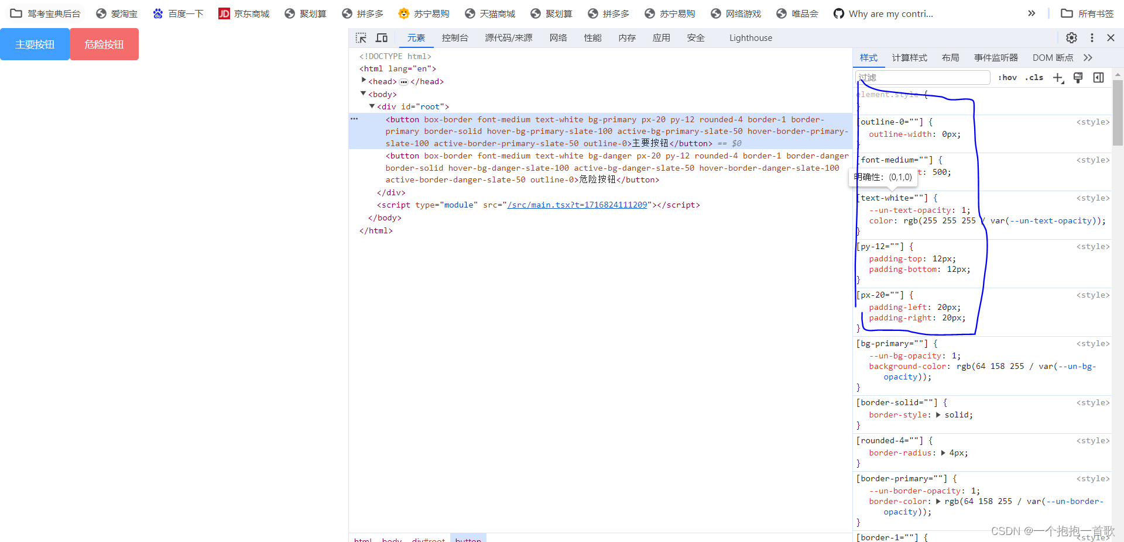Screen dimensions: 1124x542
Task: Switch to the 源代码/来源 tab
Action: pos(509,38)
